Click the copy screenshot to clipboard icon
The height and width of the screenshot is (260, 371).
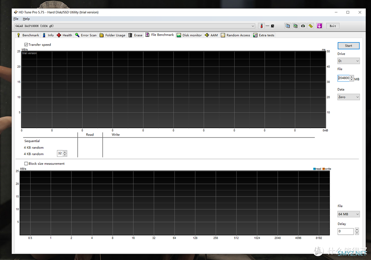(295, 26)
